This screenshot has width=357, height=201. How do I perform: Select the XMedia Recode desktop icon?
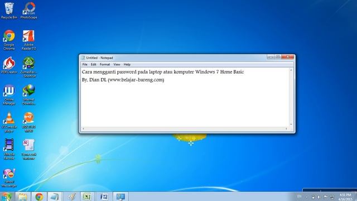click(9, 149)
